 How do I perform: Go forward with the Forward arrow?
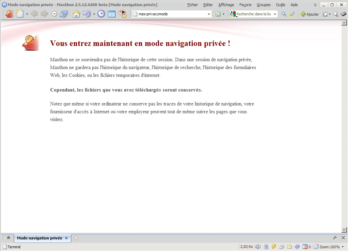tap(44, 14)
